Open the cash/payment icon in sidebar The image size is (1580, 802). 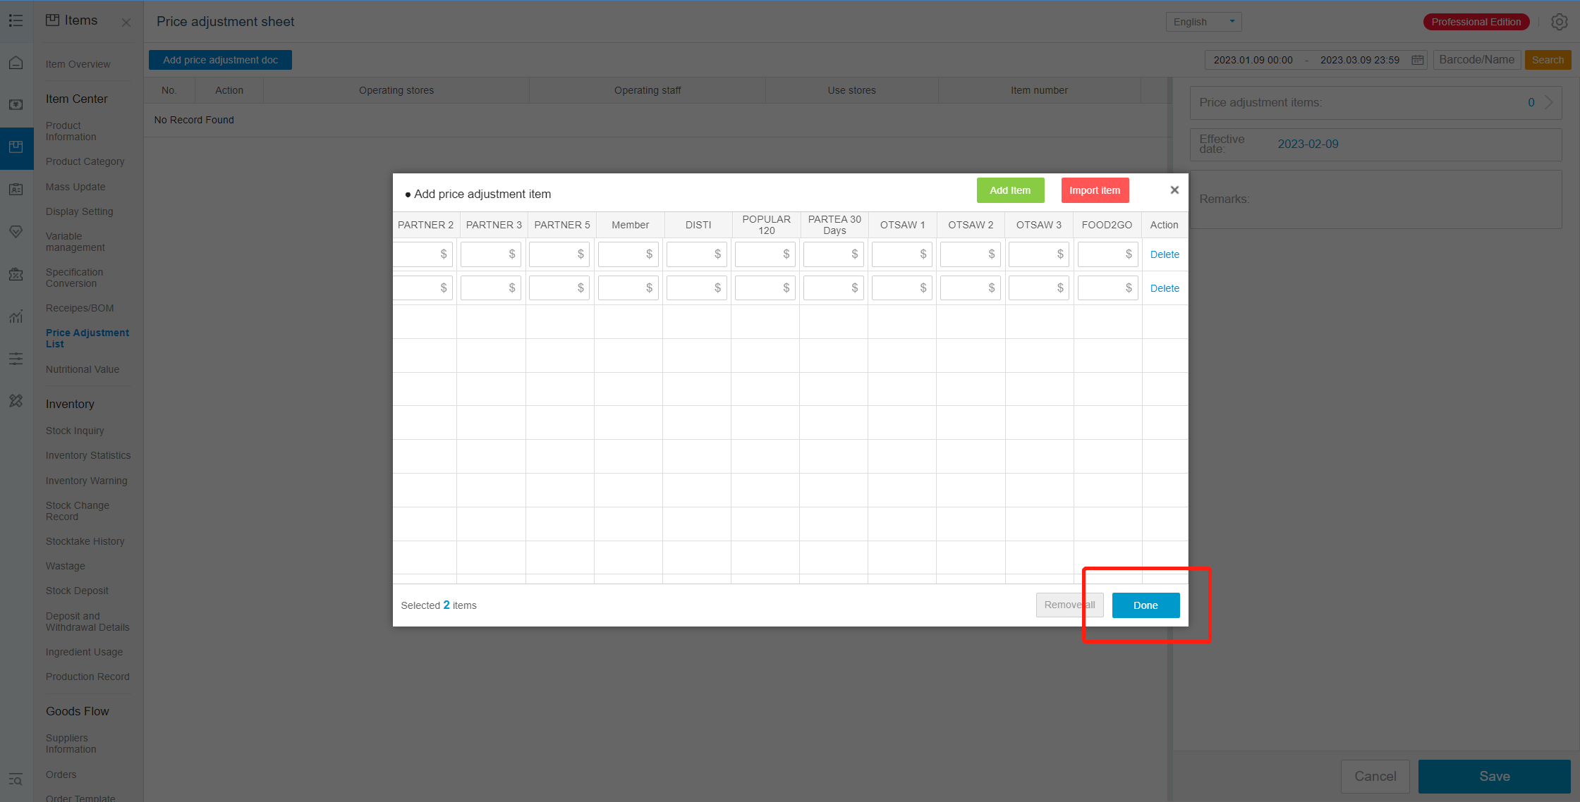(x=16, y=104)
